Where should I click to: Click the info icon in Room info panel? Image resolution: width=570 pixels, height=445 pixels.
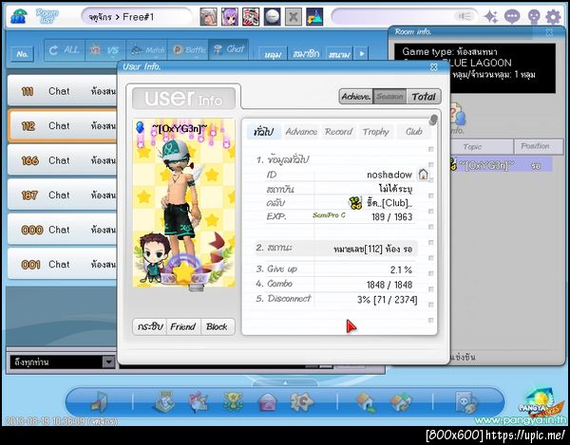[x=456, y=116]
